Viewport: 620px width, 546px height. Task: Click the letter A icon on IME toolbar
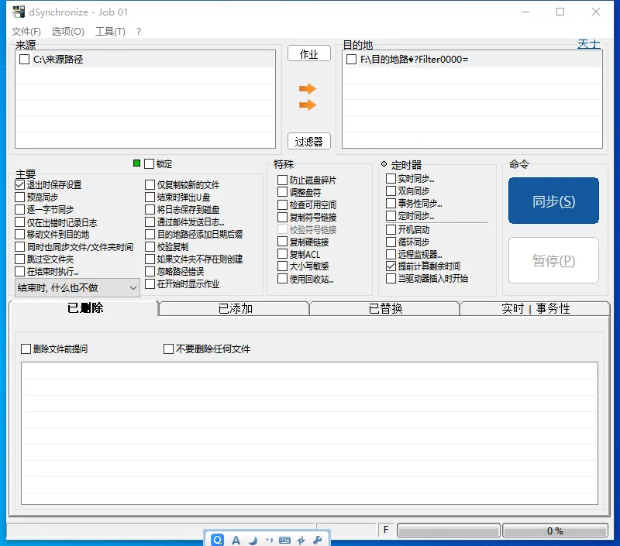pos(236,539)
